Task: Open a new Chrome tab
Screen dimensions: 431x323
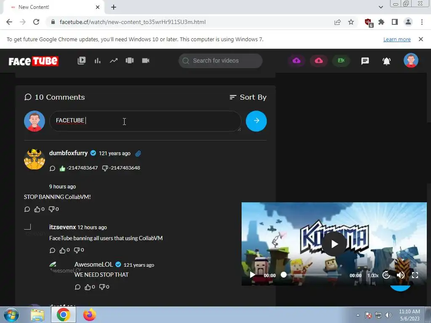Action: pyautogui.click(x=114, y=7)
